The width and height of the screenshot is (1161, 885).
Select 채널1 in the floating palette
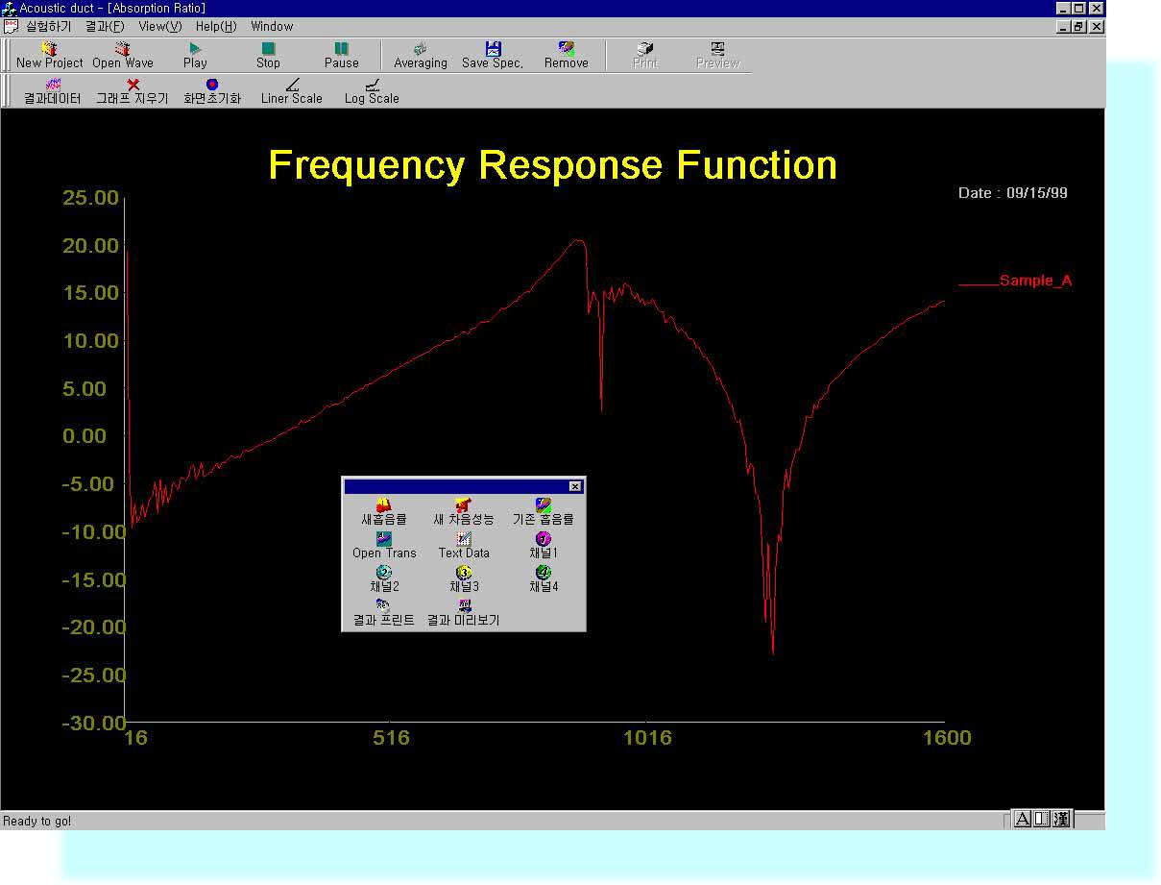pos(544,545)
